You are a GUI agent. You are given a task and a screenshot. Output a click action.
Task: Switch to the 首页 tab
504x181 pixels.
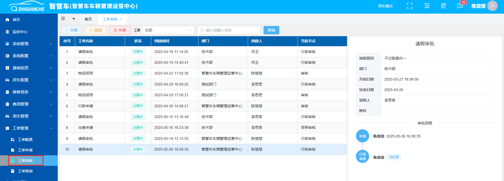(88, 19)
